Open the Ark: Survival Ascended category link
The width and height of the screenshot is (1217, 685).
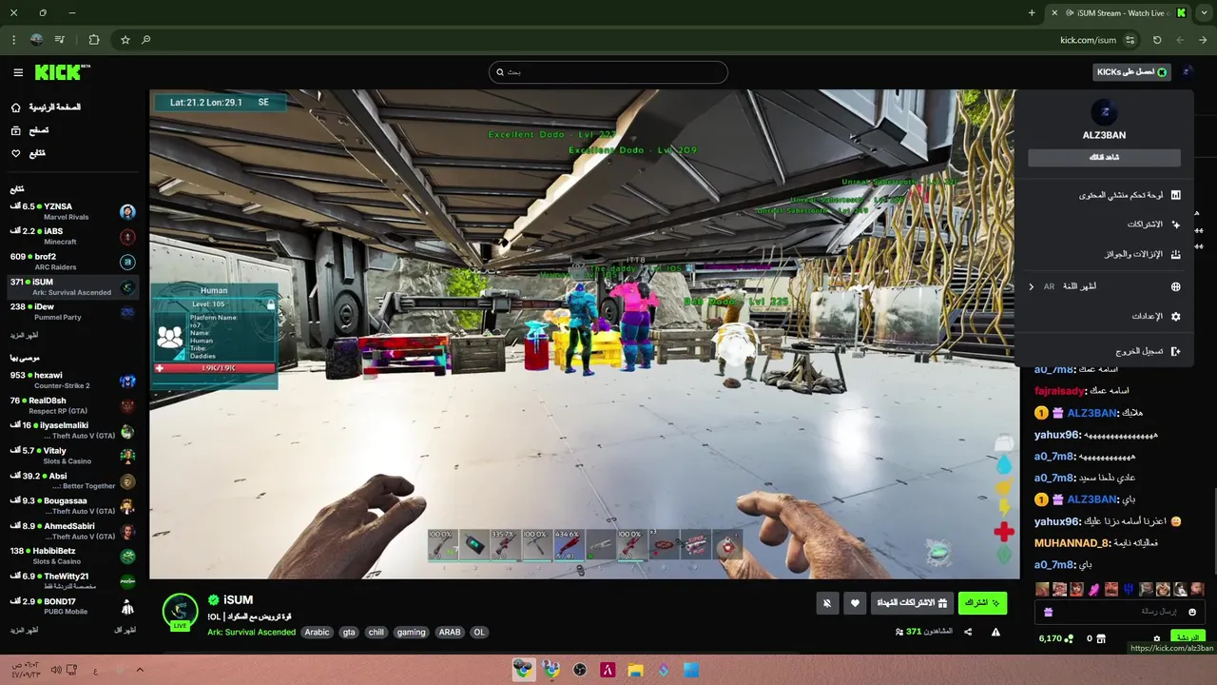(251, 632)
